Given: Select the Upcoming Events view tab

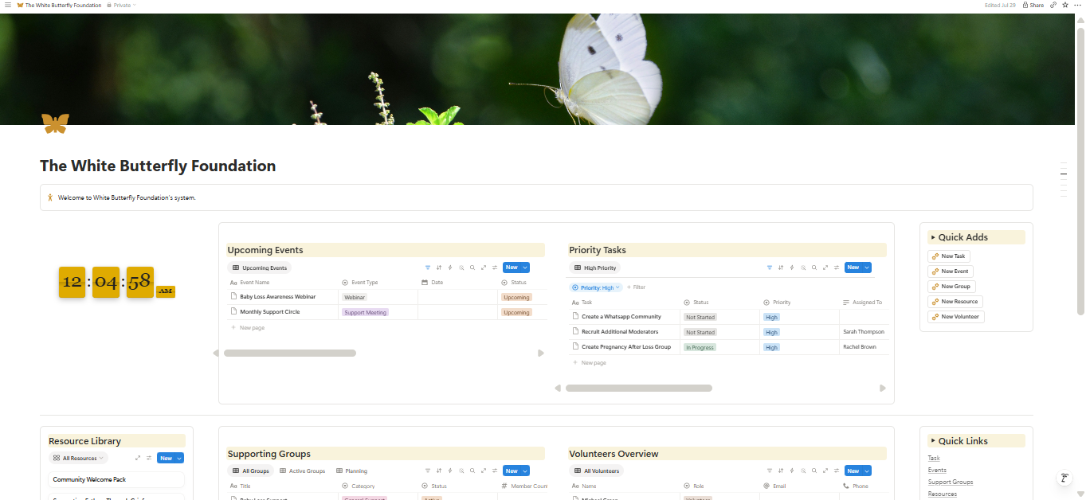Looking at the screenshot, I should coord(260,268).
